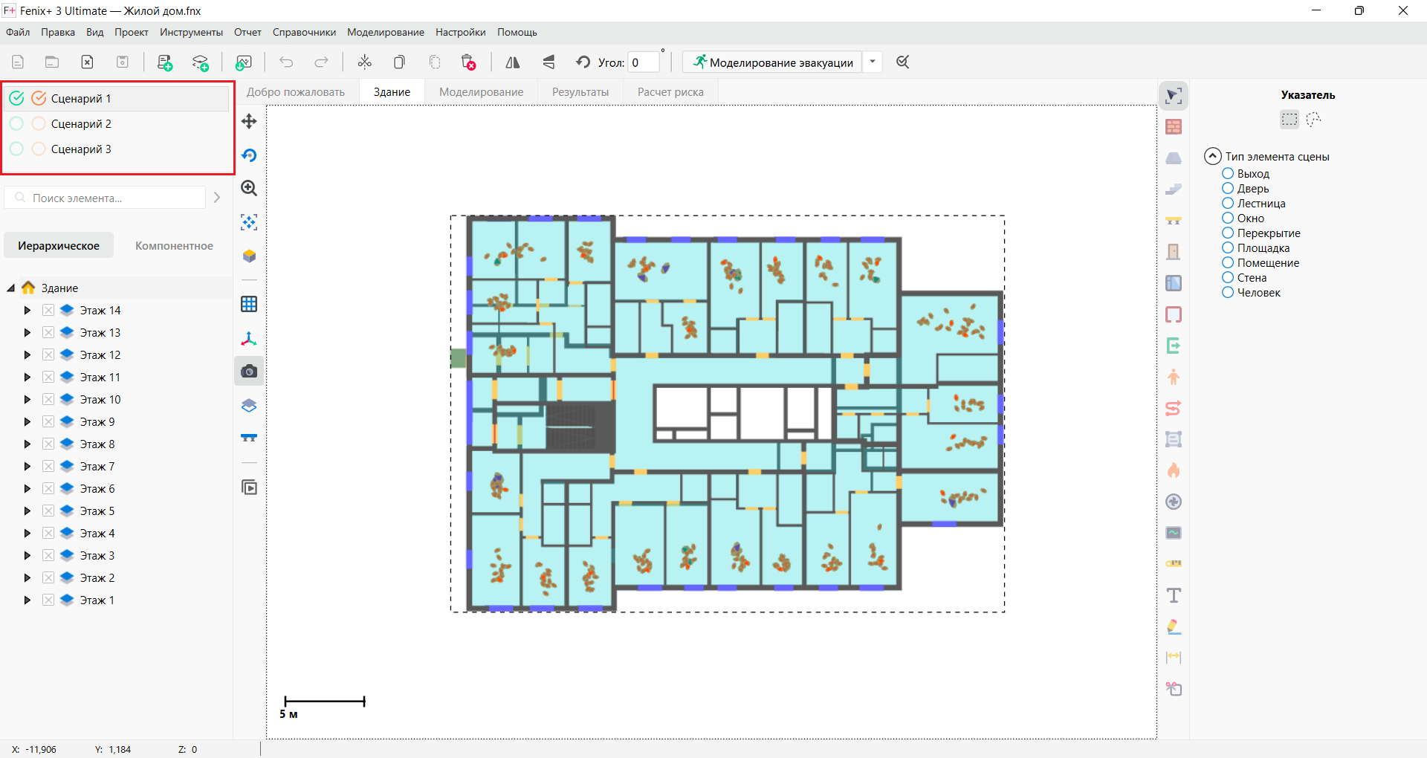Select the fire source flame tool
The height and width of the screenshot is (758, 1427).
[1174, 470]
